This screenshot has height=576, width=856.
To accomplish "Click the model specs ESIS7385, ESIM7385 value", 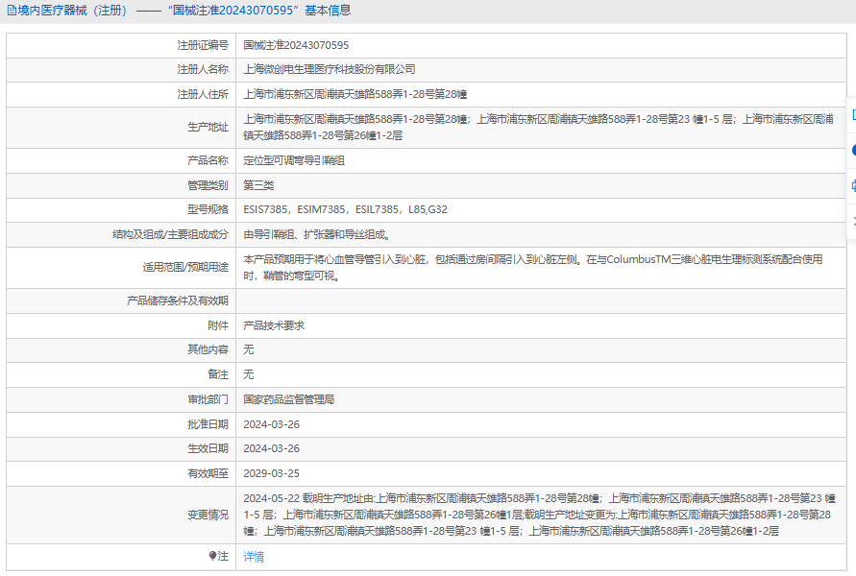I will (x=345, y=209).
